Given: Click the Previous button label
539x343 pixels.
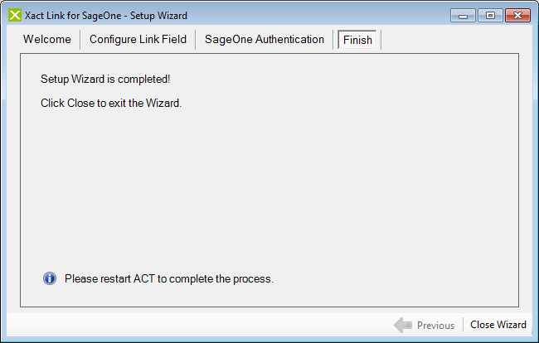Looking at the screenshot, I should [435, 326].
